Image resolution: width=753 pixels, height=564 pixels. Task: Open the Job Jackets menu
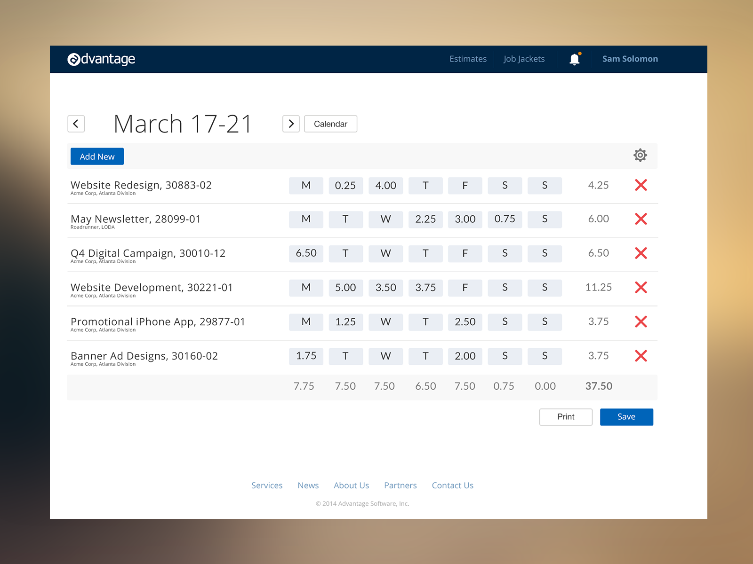point(524,59)
